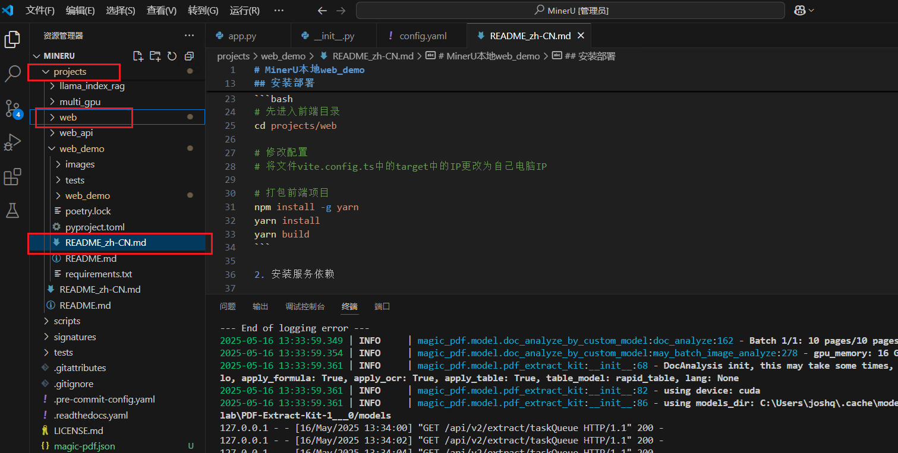
Task: Switch to the __init__.py editor tab
Action: (334, 36)
